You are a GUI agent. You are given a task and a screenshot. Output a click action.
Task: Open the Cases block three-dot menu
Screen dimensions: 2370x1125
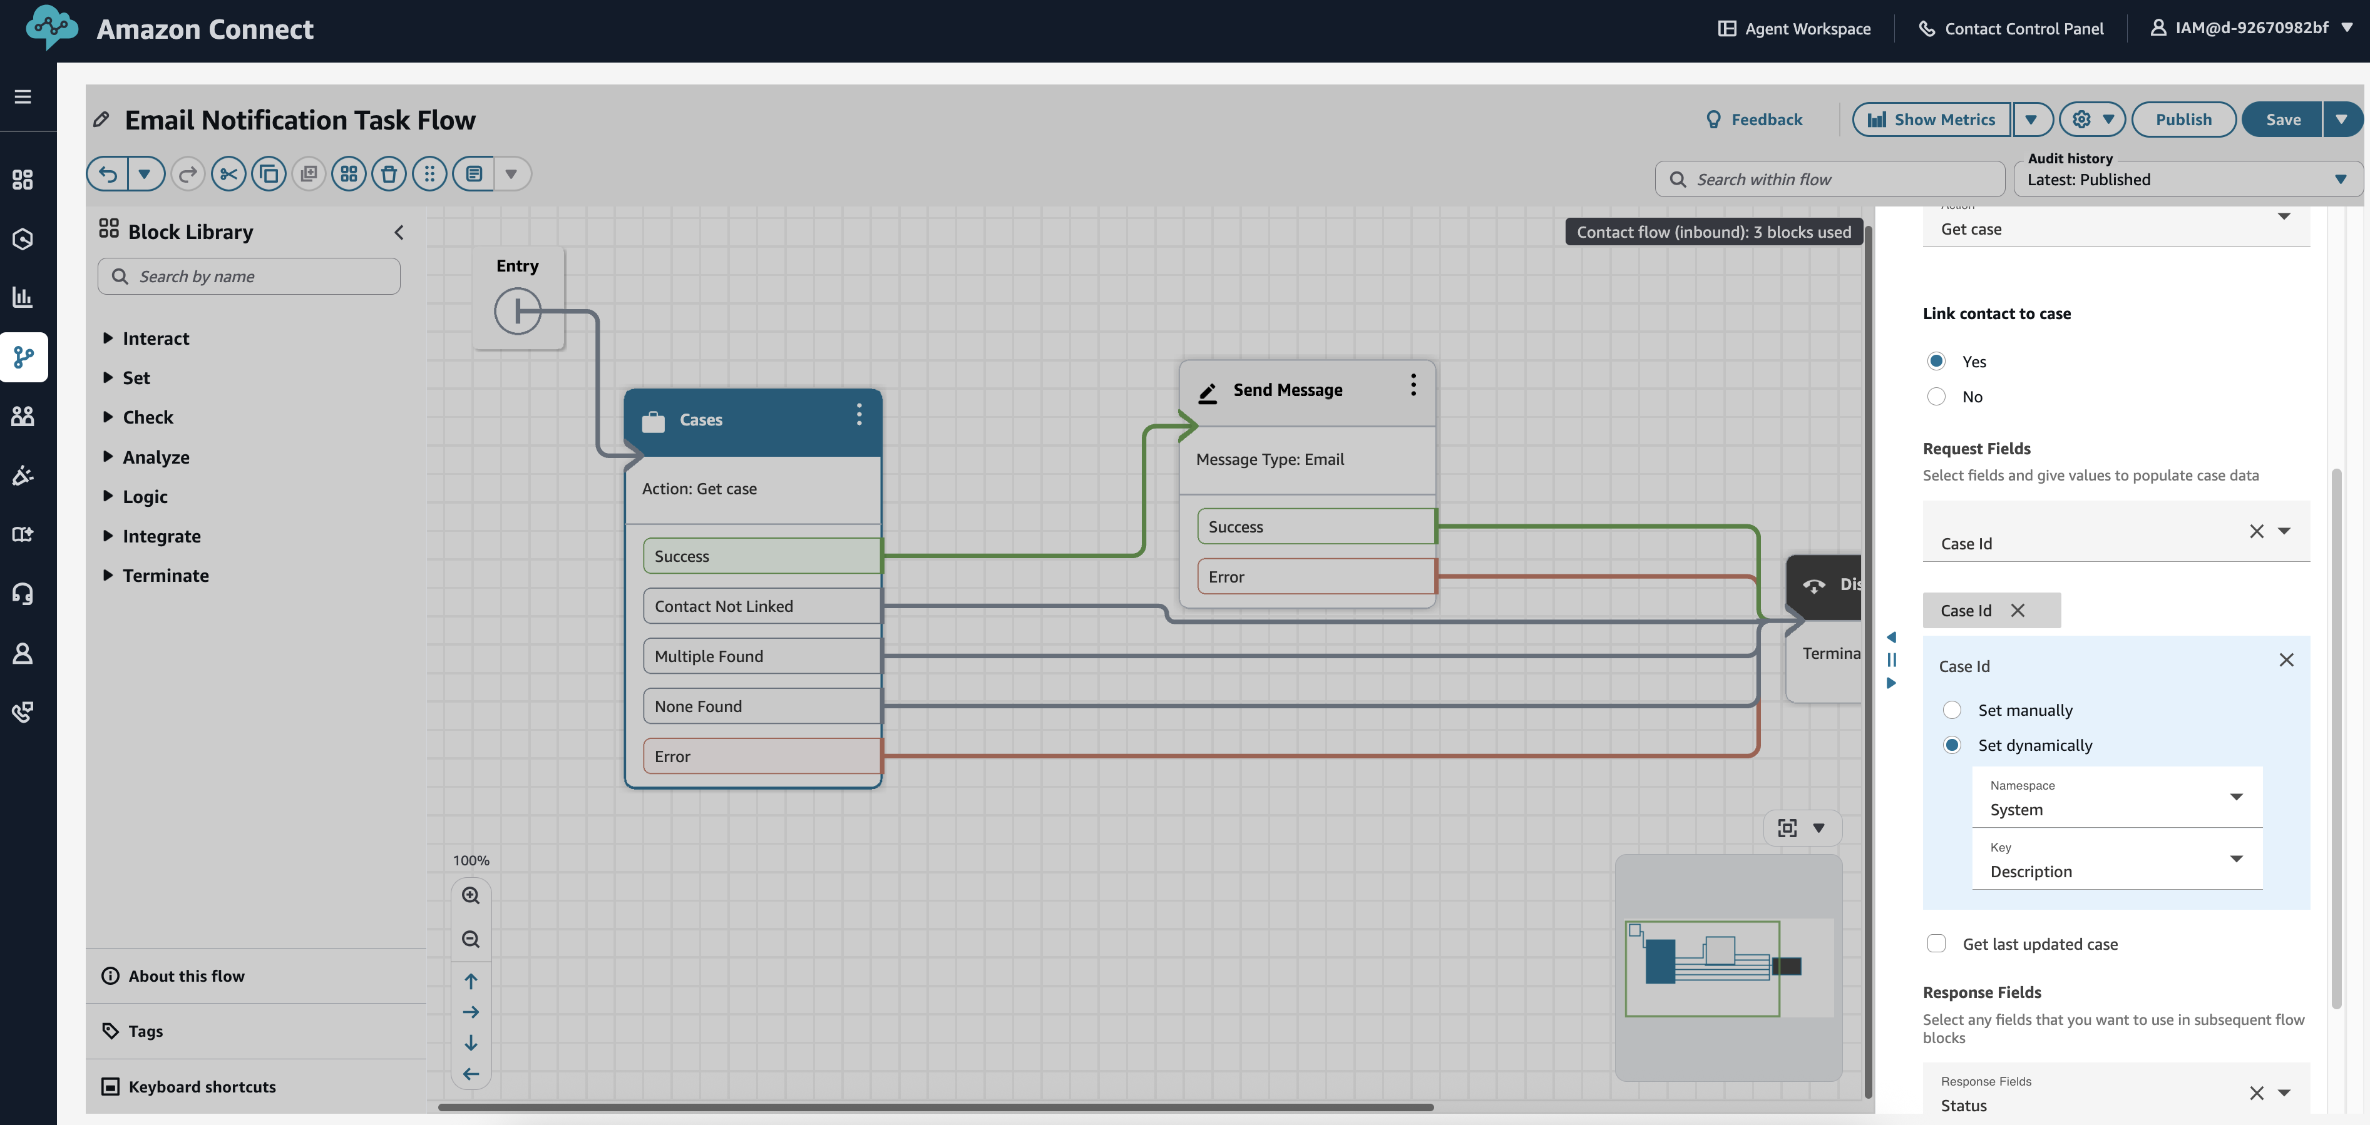pos(858,415)
